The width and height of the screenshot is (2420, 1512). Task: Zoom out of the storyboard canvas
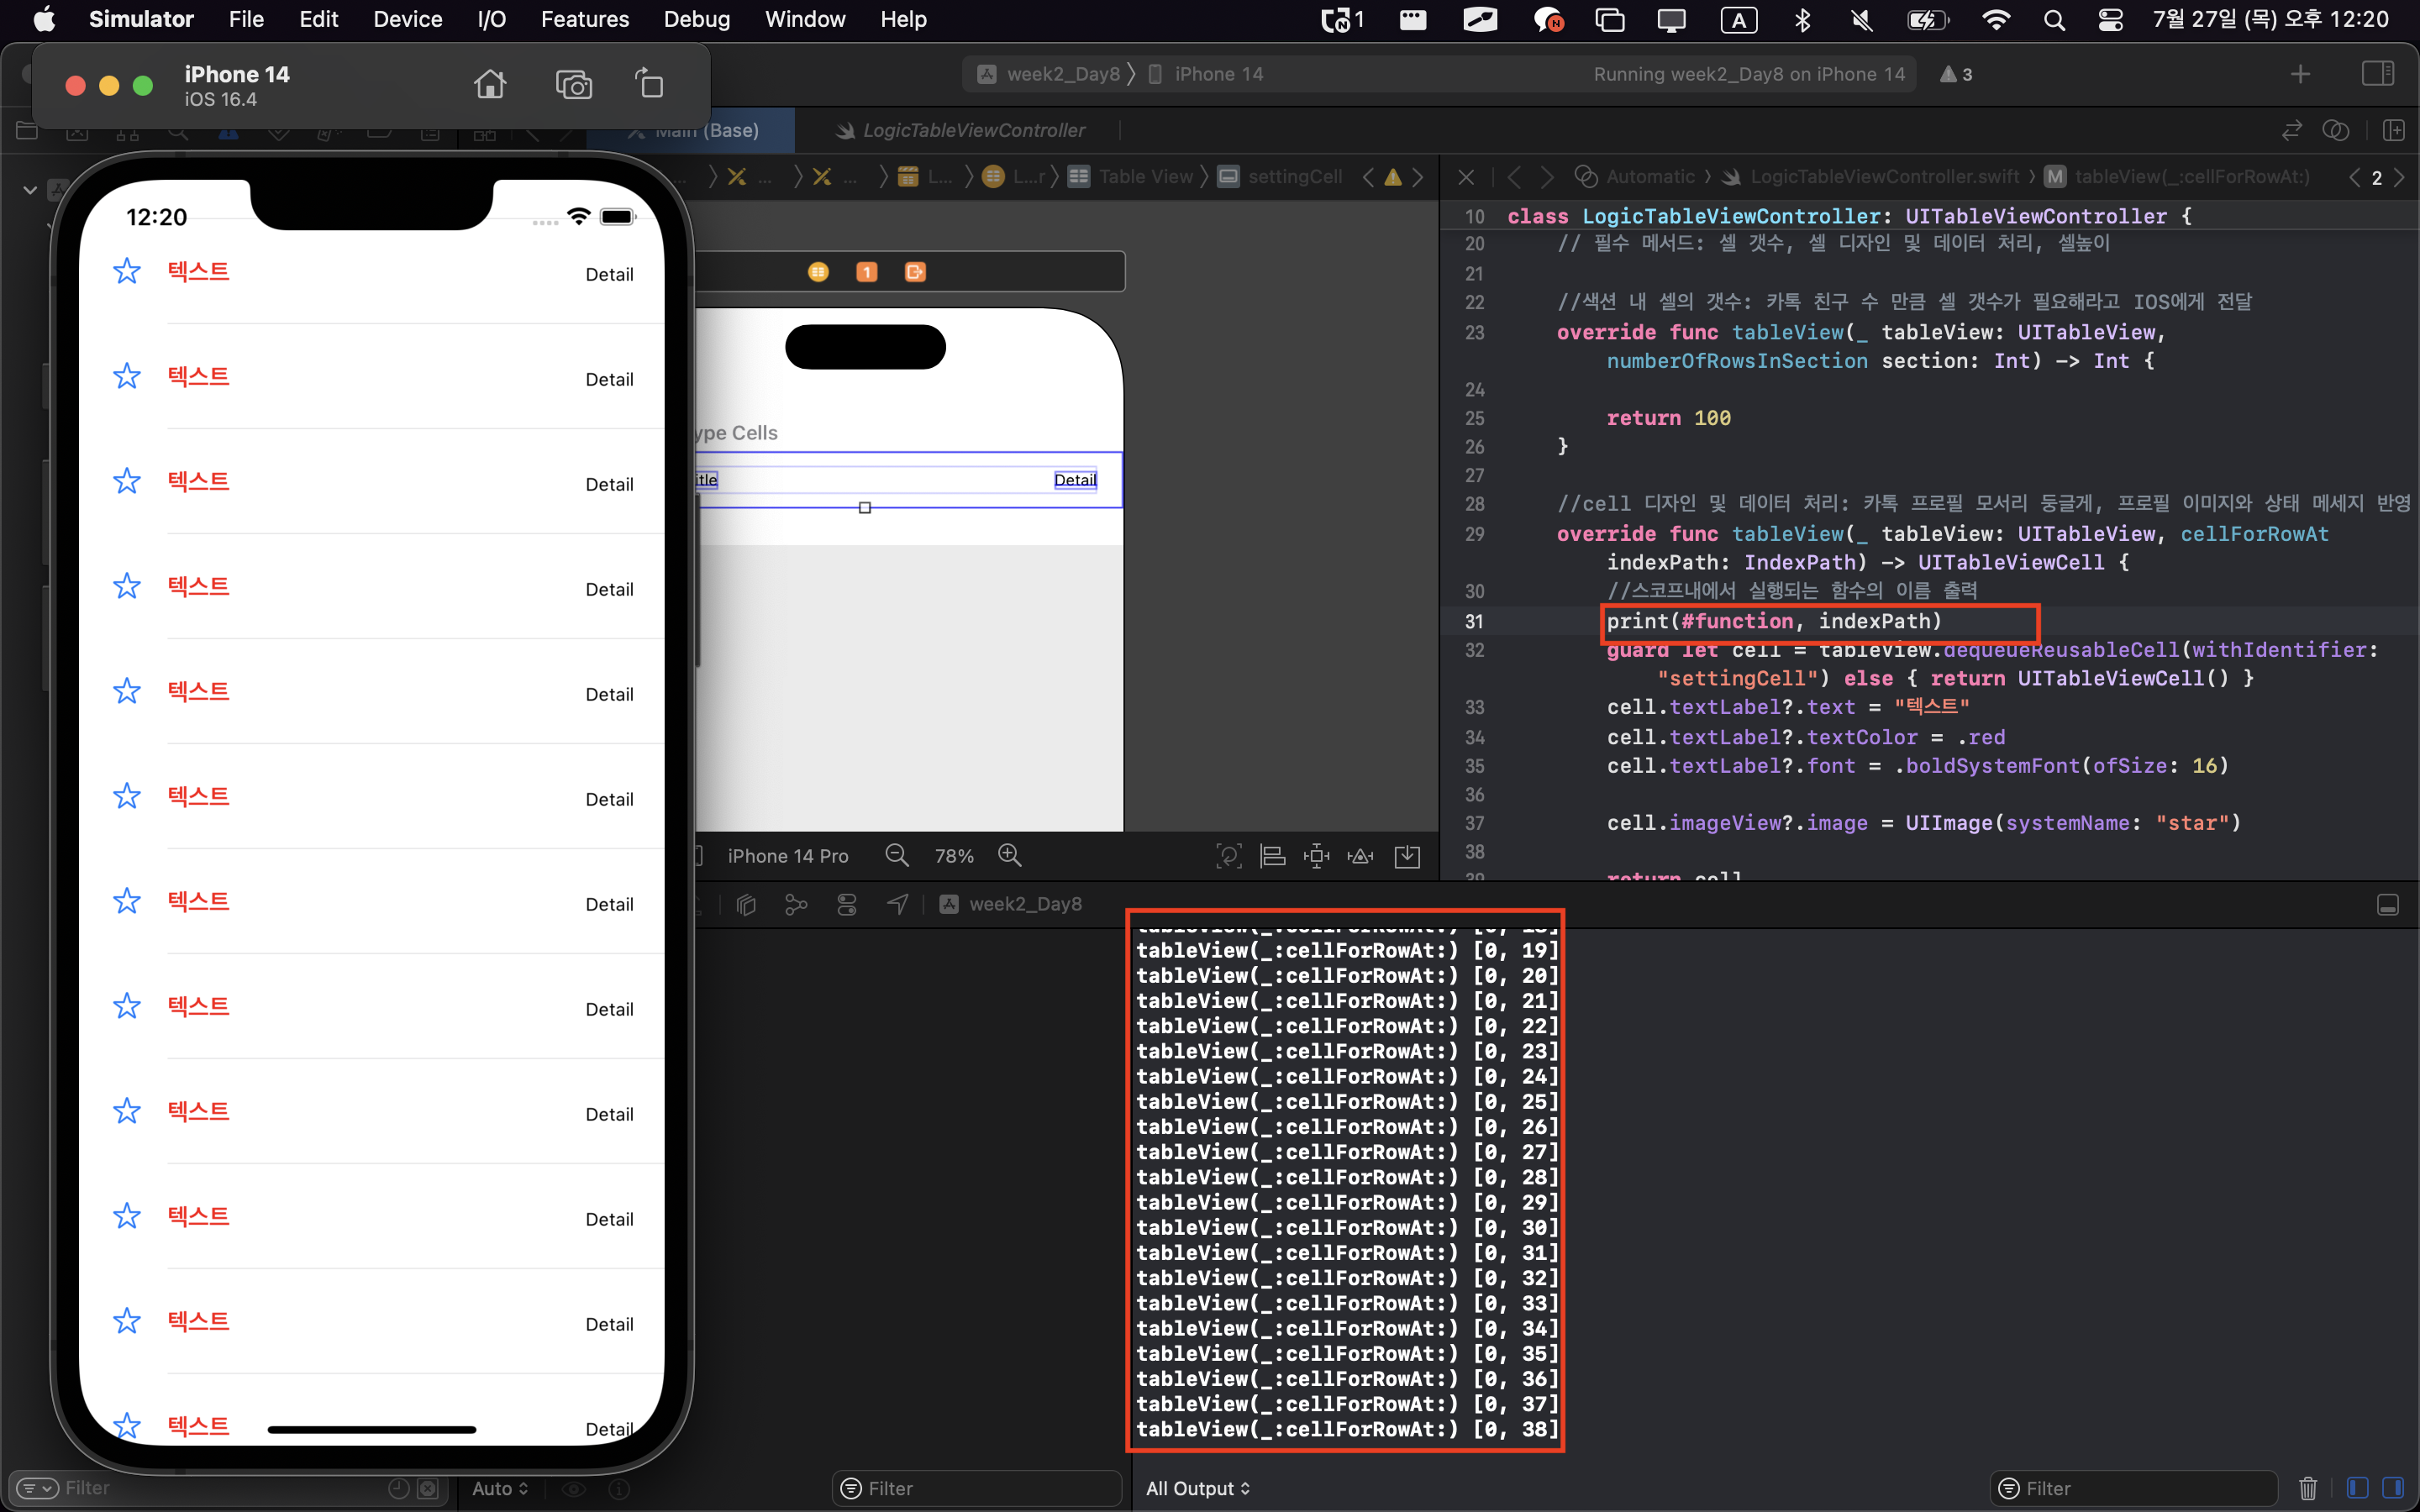(x=896, y=856)
